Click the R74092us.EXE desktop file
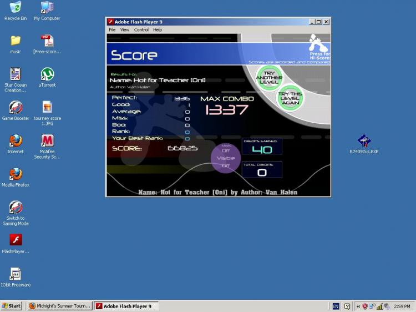Viewport: 416px width, 312px height. coord(364,144)
